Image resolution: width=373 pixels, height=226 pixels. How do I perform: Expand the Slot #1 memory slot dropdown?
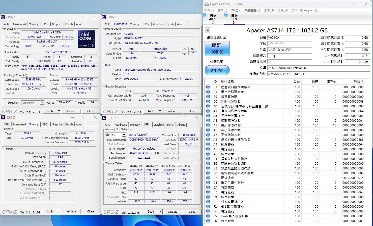tap(124, 135)
